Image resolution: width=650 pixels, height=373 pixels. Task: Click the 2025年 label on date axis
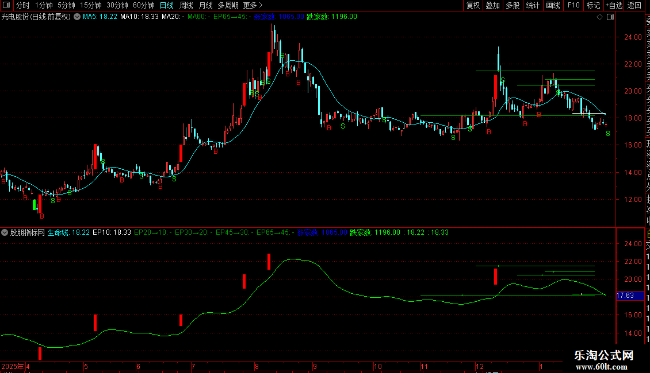[x=13, y=367]
